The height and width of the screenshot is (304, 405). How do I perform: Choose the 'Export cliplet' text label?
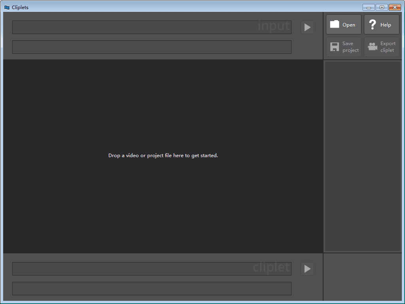[x=388, y=47]
